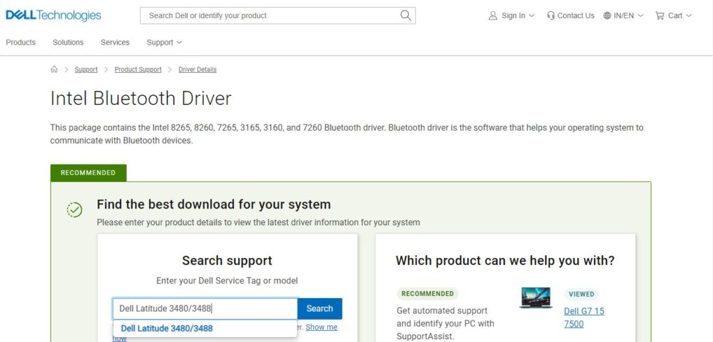Open the Products menu

20,42
